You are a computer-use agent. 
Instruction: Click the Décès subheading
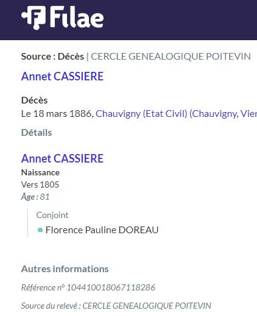34,100
